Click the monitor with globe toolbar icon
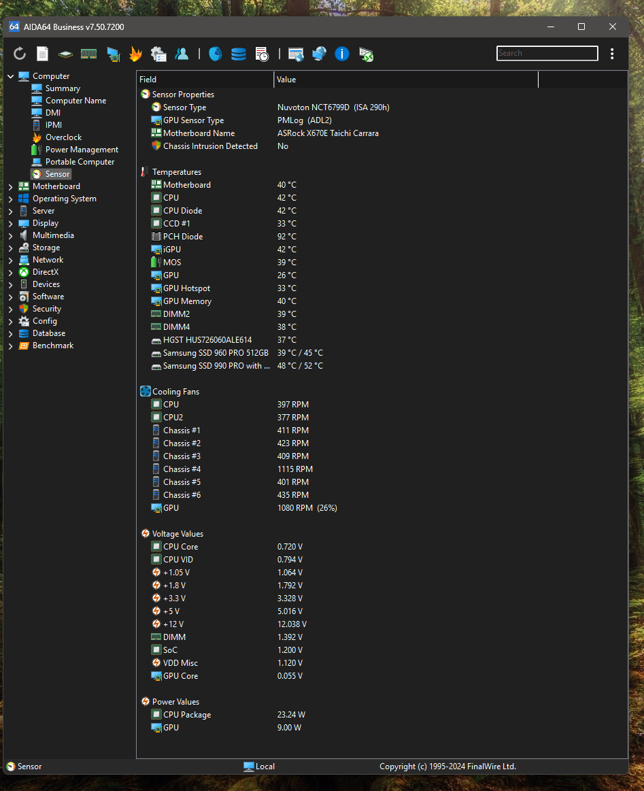The image size is (644, 791). [319, 54]
